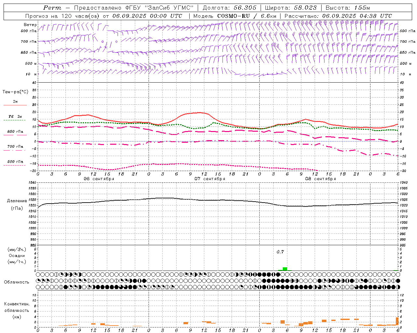Click the "Рассчитано: 06.09.2025 04:38 UTC" timestamp
Screen dimensions: 417x333
(x=338, y=16)
